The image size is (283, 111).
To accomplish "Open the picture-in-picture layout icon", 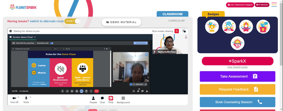I will point(184,31).
